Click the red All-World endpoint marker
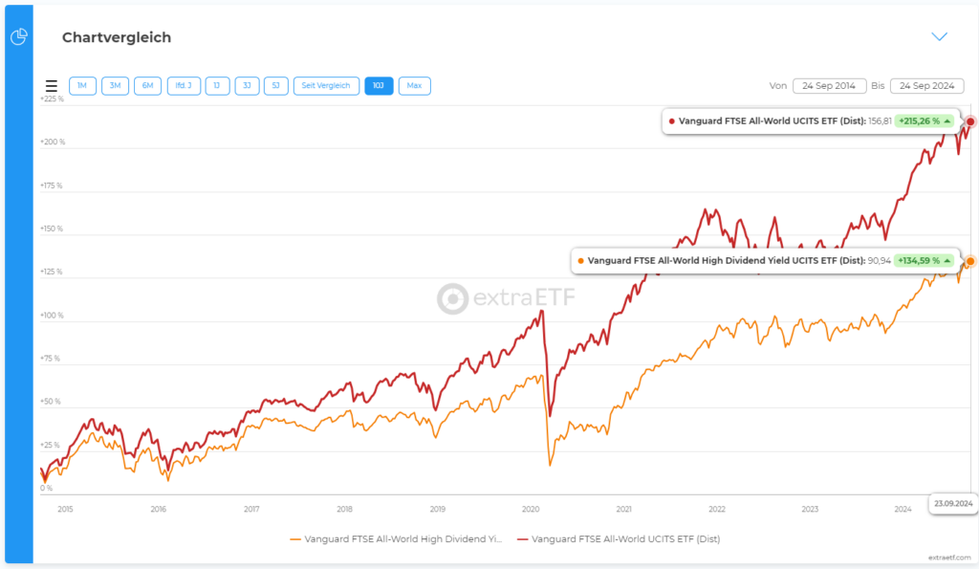The image size is (979, 569). pos(969,121)
